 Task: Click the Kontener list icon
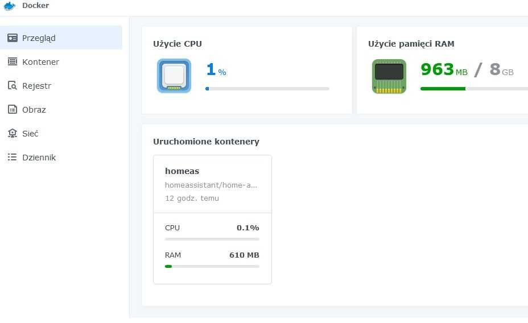[x=12, y=62]
